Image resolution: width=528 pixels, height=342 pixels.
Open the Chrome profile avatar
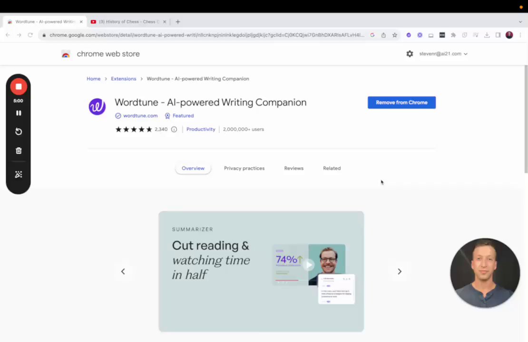click(x=509, y=35)
